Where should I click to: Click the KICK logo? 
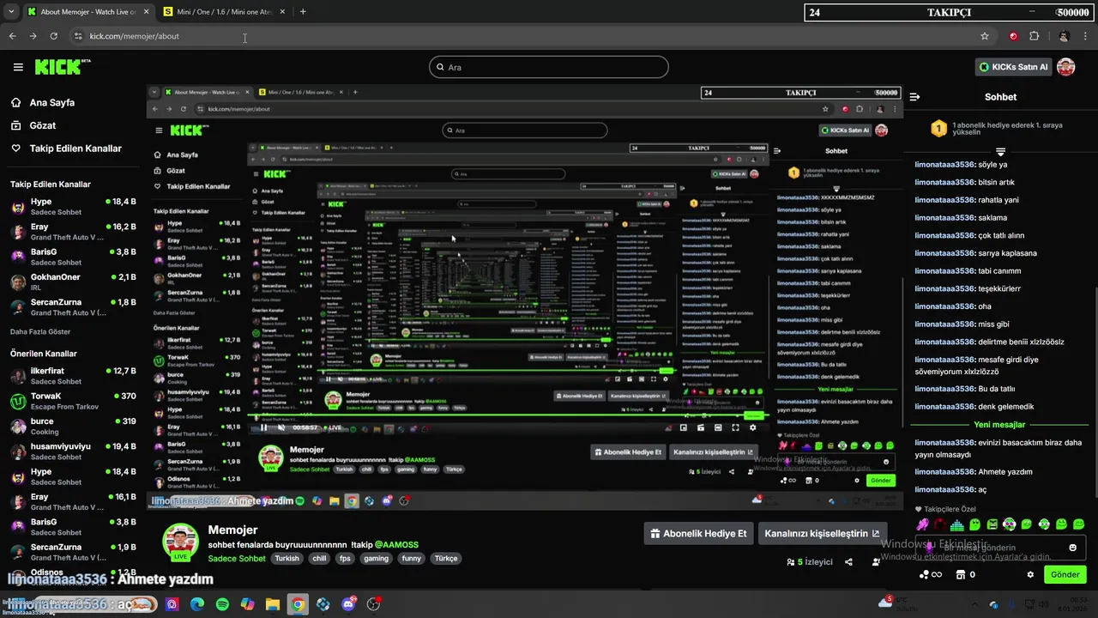tap(62, 67)
